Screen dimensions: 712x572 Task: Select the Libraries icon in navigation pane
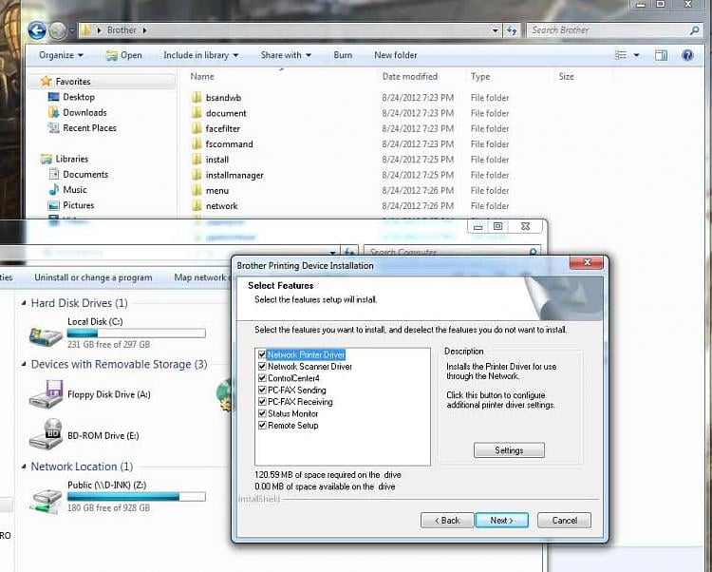pos(46,159)
